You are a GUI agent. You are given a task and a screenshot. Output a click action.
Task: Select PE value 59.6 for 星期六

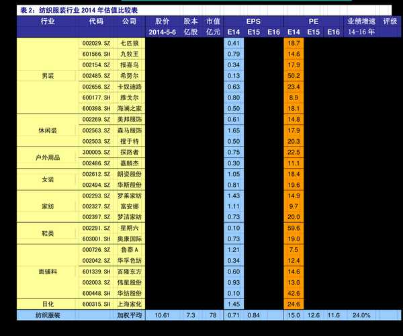[x=294, y=228]
